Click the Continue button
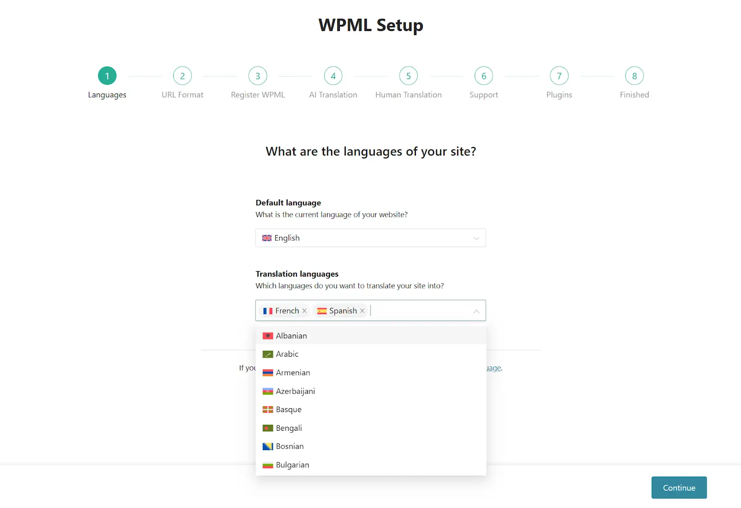The width and height of the screenshot is (741, 508). (678, 487)
